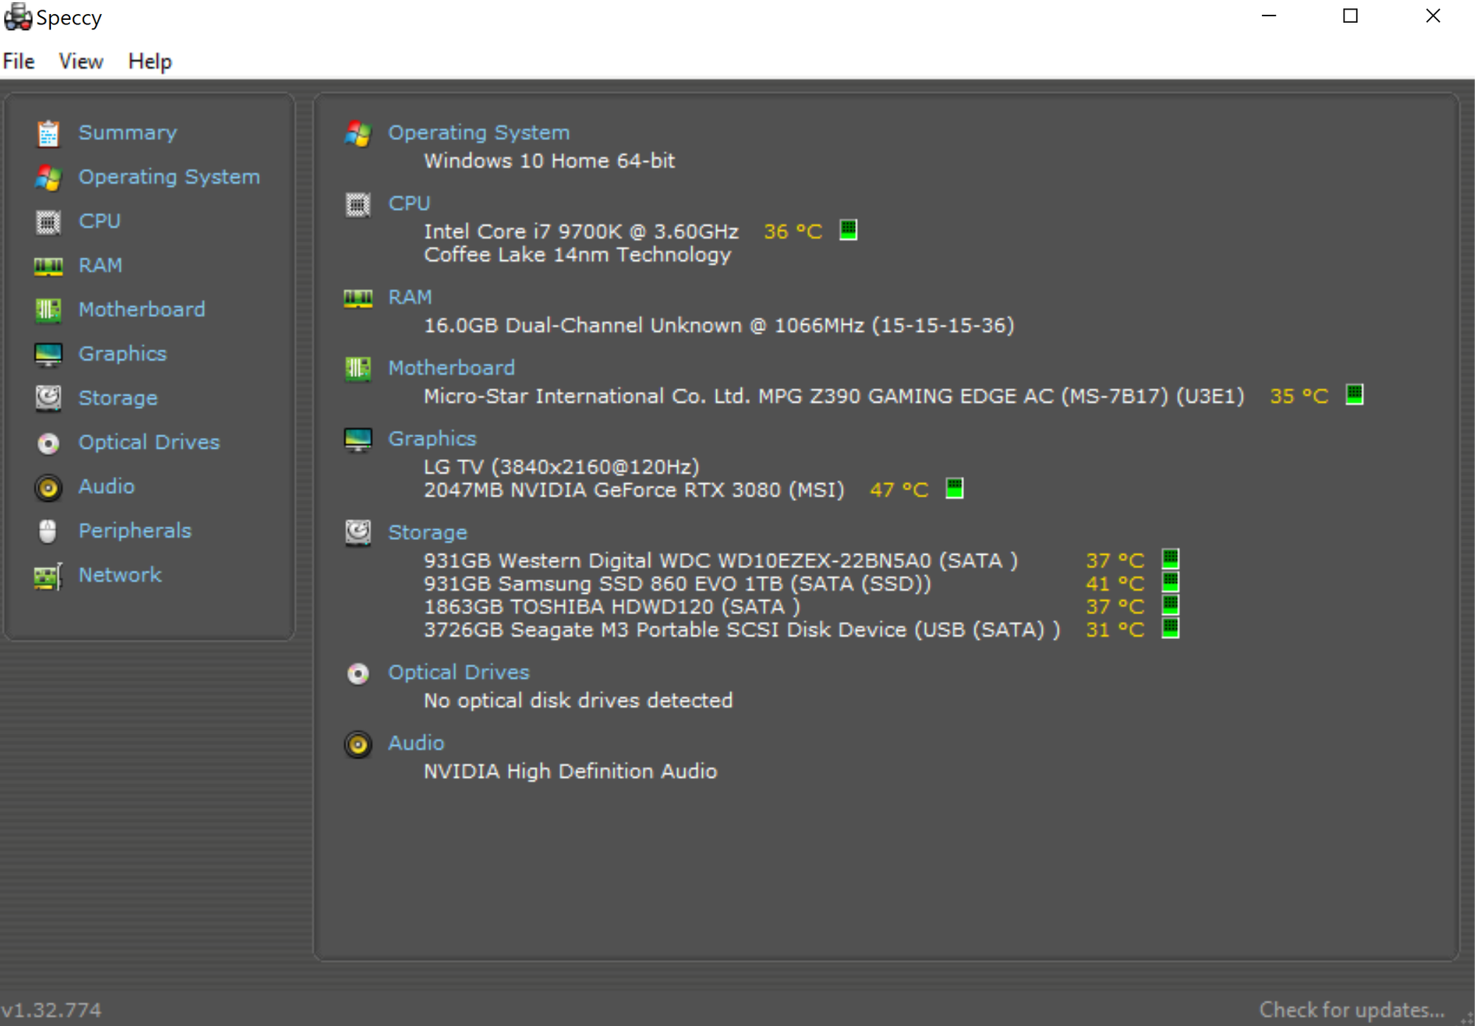This screenshot has width=1475, height=1026.
Task: Open the Help menu
Action: pyautogui.click(x=150, y=61)
